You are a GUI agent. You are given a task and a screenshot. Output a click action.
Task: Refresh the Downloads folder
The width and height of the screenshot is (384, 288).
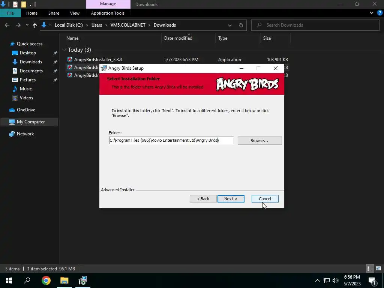241,25
